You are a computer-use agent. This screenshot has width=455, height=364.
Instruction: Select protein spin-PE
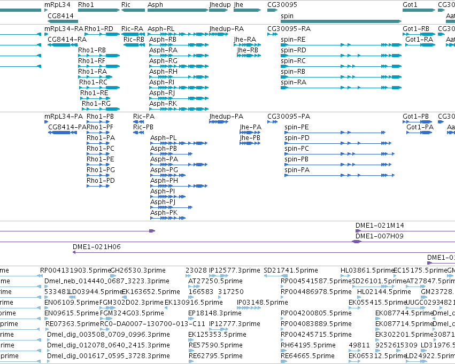click(297, 127)
